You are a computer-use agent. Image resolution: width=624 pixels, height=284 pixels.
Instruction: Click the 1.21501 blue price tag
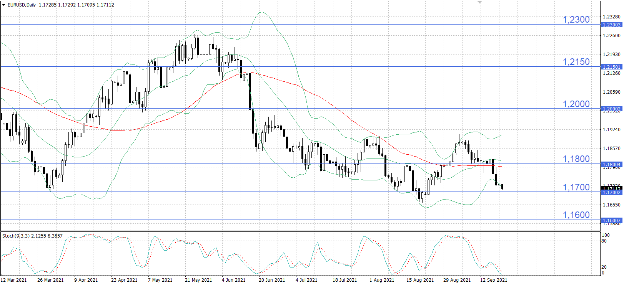point(611,67)
